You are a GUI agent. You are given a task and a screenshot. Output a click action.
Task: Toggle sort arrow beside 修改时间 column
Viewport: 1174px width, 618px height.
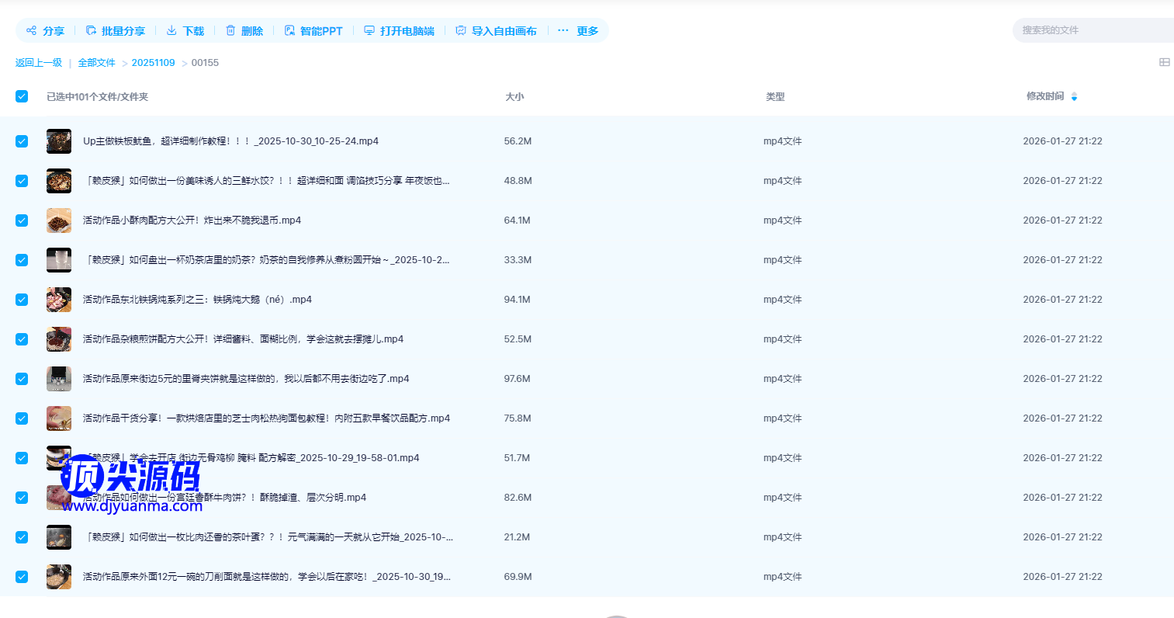click(x=1074, y=97)
